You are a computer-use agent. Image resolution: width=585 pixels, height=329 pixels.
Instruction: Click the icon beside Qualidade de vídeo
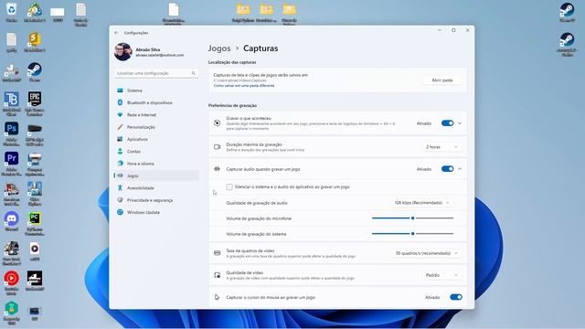[x=218, y=275]
